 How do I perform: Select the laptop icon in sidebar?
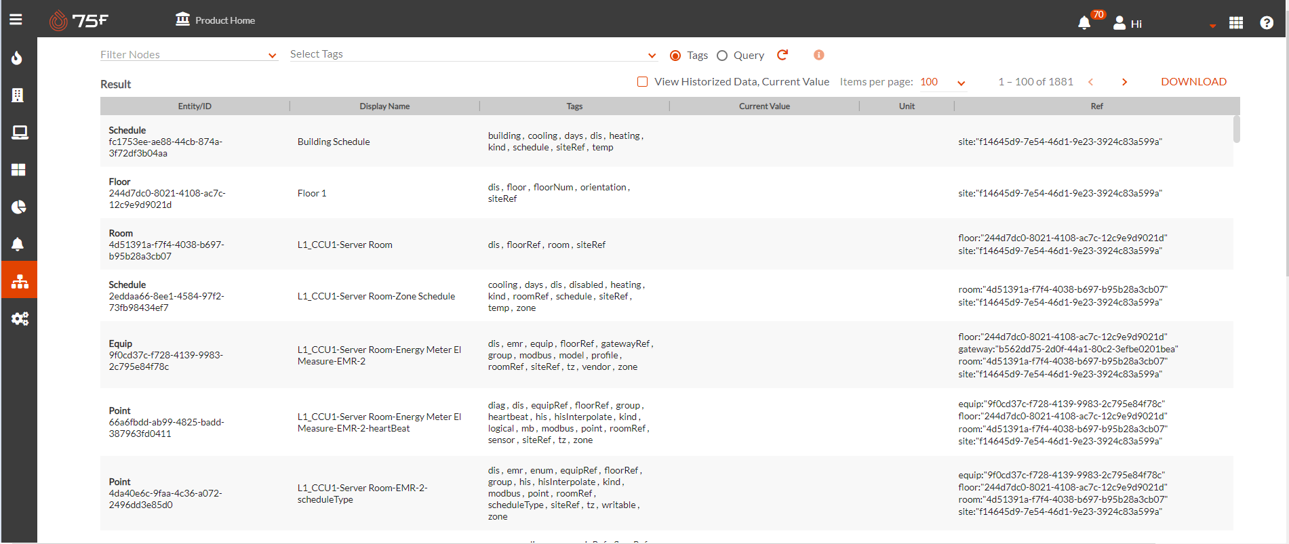18,132
